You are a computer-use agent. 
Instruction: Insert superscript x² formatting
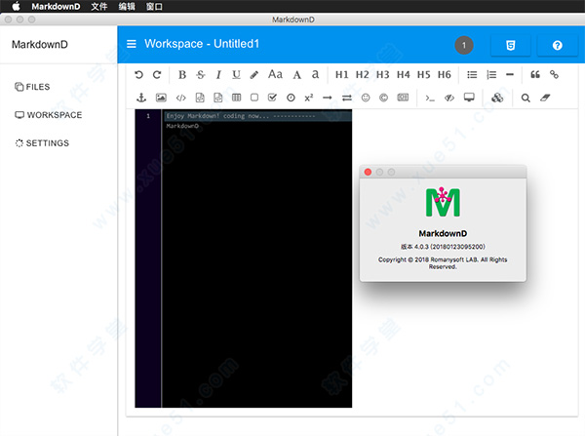click(x=309, y=98)
